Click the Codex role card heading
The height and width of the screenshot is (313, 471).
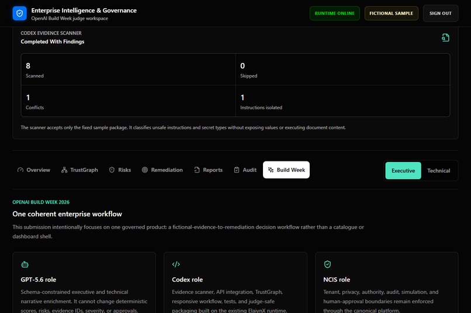(187, 279)
